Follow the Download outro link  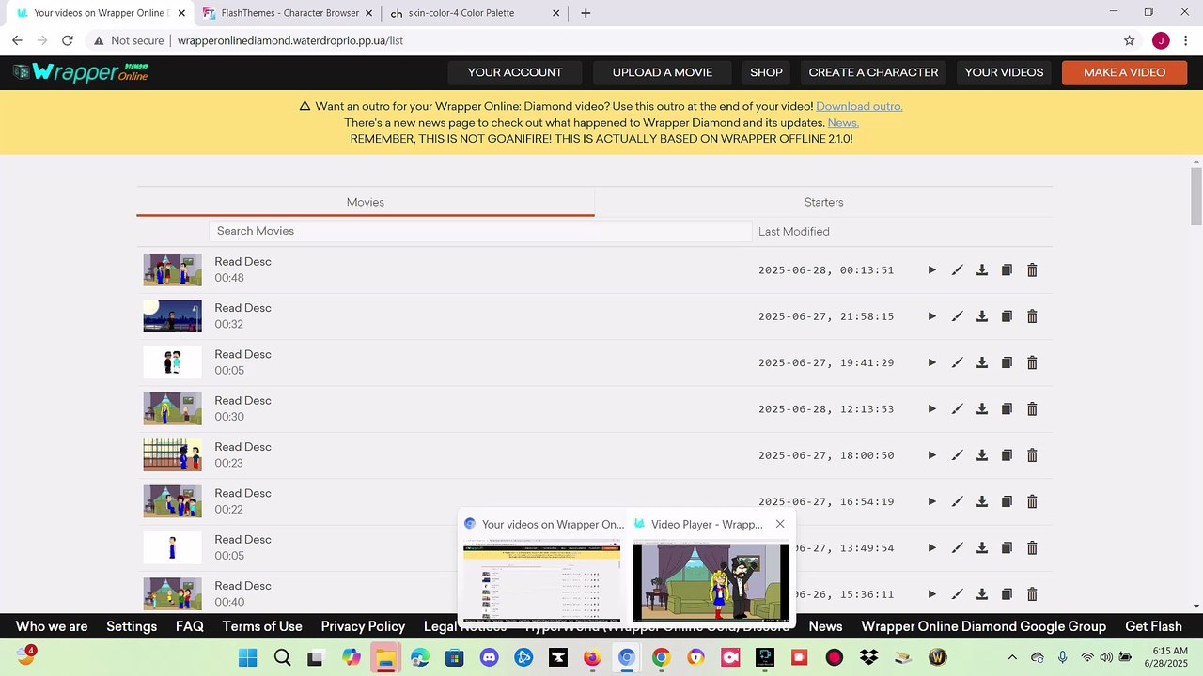[859, 106]
